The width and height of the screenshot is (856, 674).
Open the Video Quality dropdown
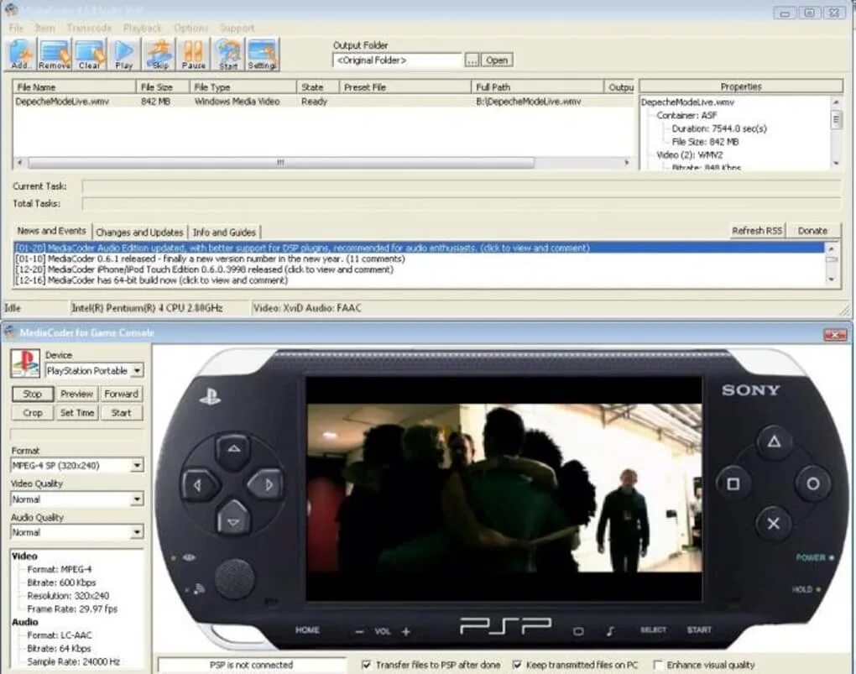77,499
